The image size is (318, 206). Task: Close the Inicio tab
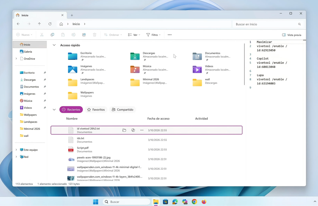tap(62, 15)
